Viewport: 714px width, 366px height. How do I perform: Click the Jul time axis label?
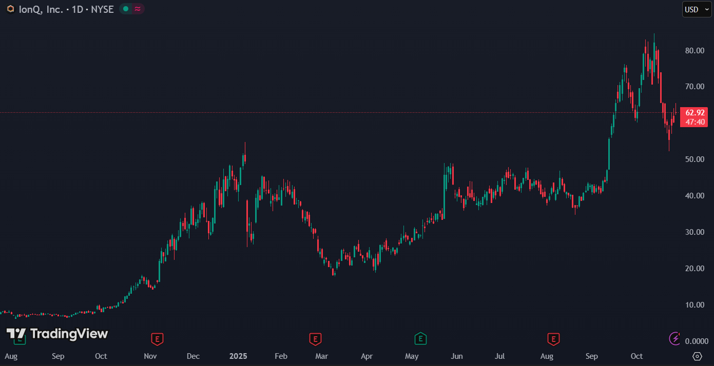[500, 356]
